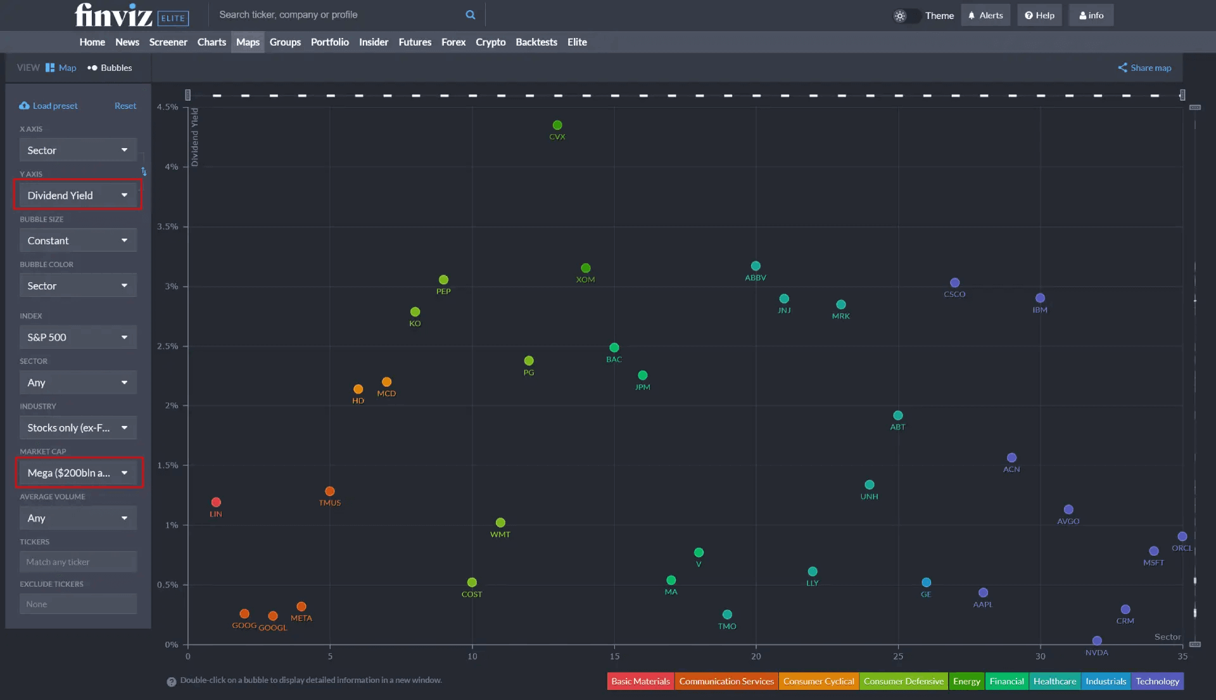This screenshot has width=1216, height=700.
Task: Open the Charts page
Action: click(212, 42)
